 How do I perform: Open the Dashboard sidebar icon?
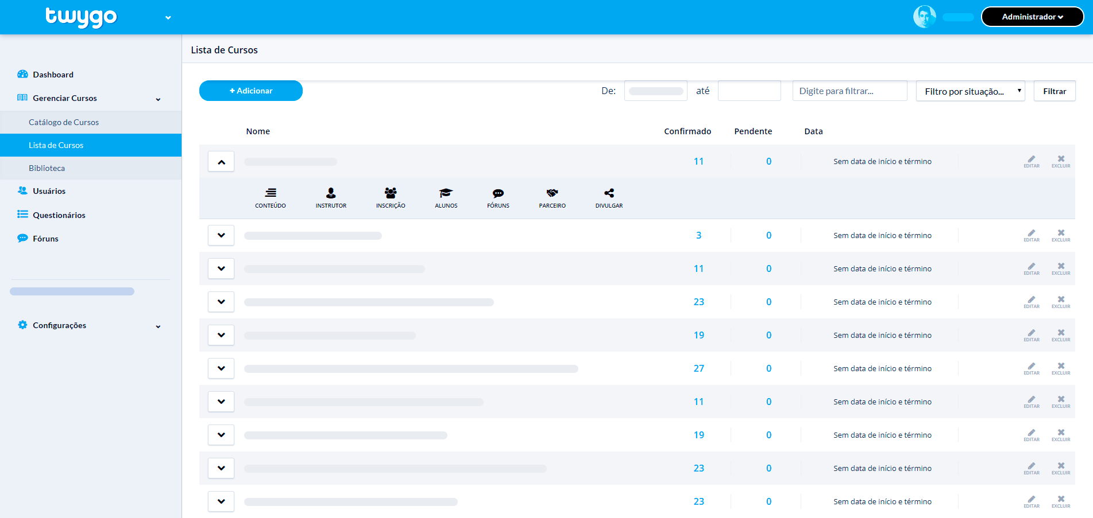[23, 74]
